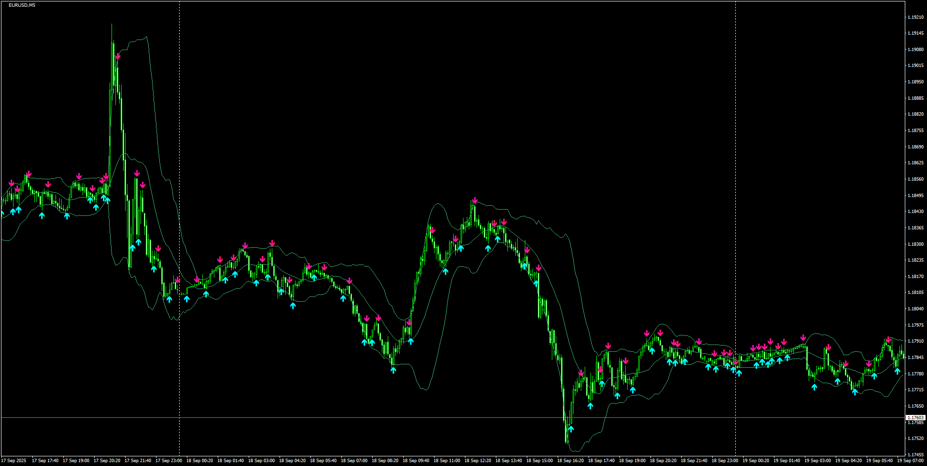The width and height of the screenshot is (927, 466).
Task: Click the 18 Sep 21:40 time label
Action: [x=694, y=461]
